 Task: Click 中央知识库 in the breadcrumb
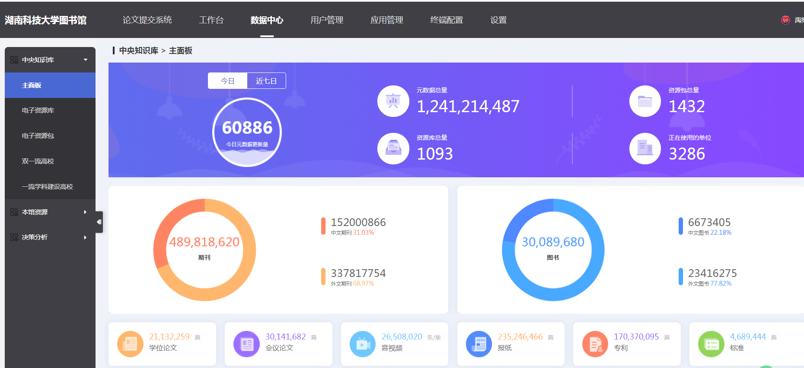click(x=139, y=50)
